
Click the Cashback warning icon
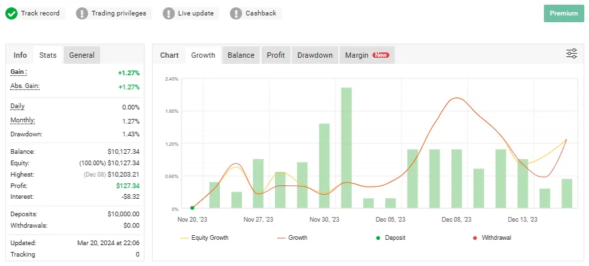click(x=236, y=13)
